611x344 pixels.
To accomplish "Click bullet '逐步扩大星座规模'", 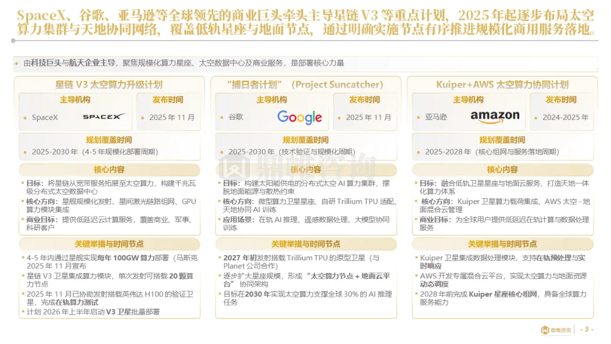I will pos(307,280).
